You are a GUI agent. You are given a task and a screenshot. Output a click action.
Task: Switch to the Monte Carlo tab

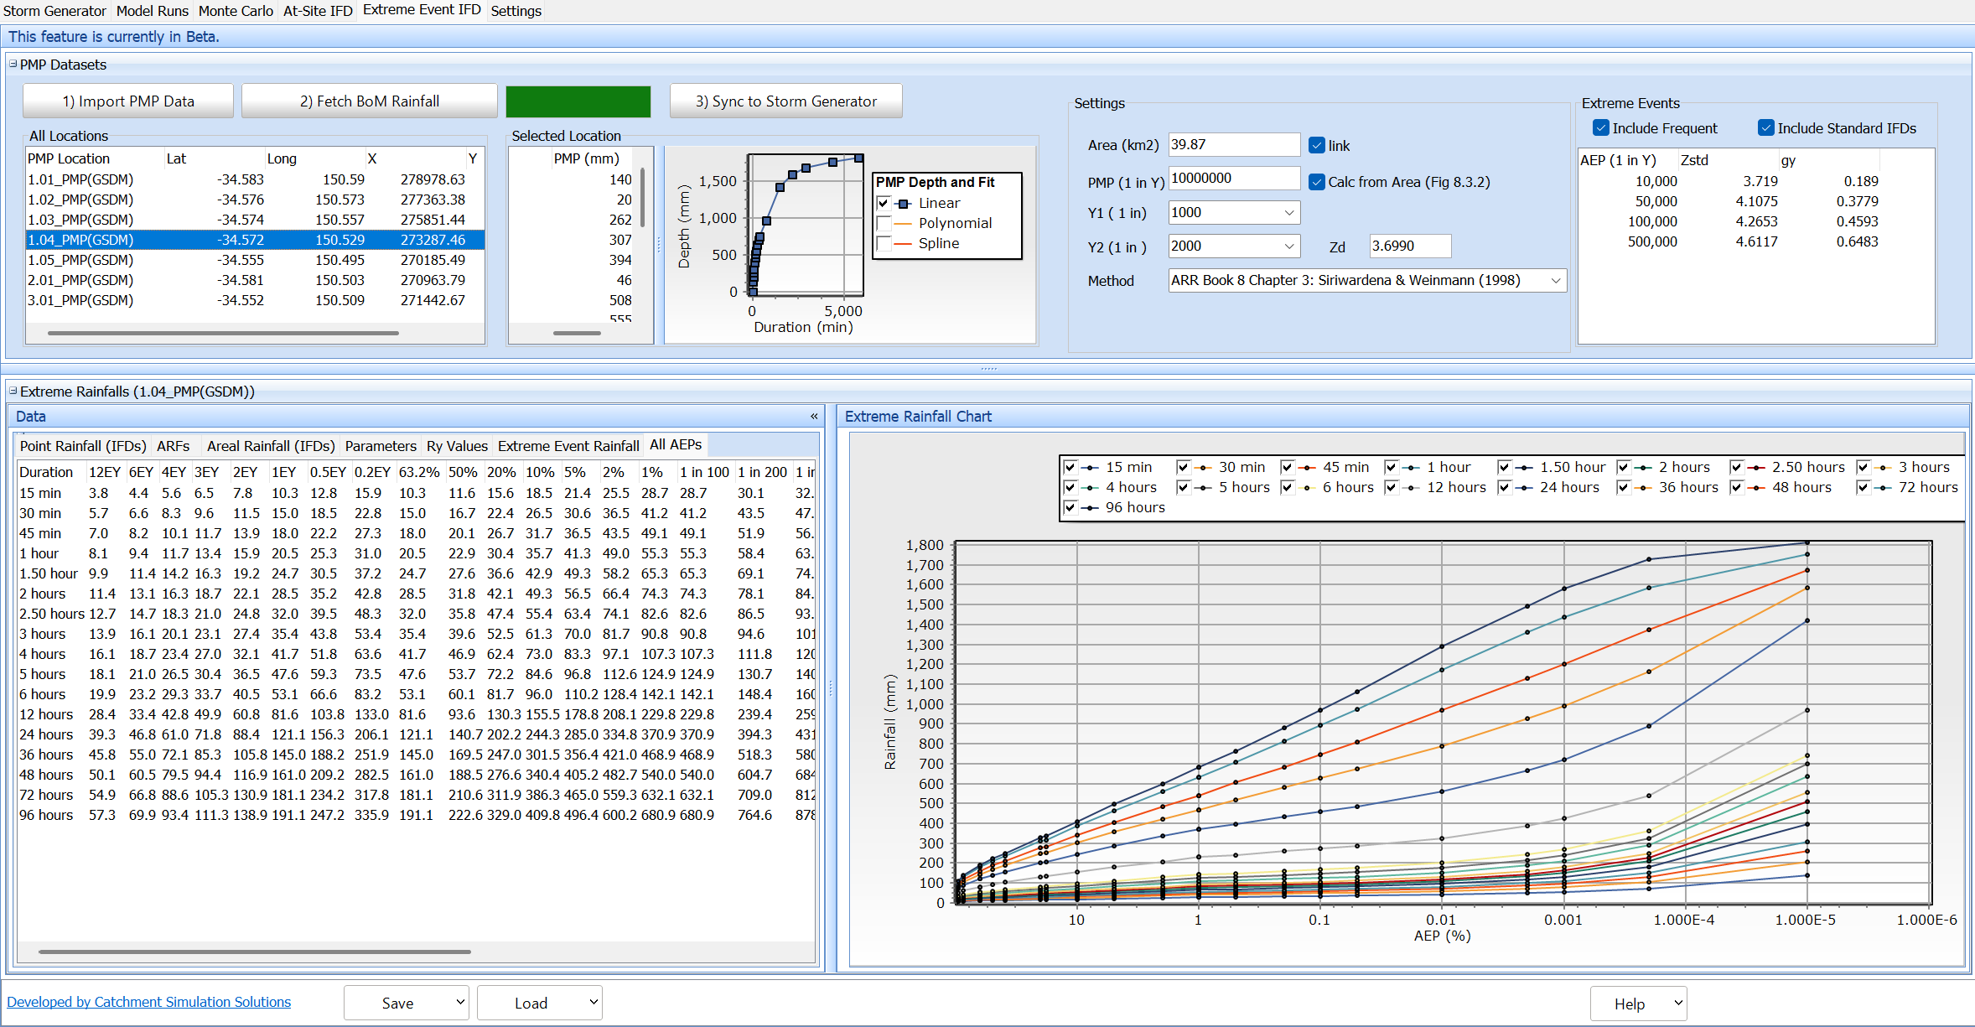coord(236,11)
